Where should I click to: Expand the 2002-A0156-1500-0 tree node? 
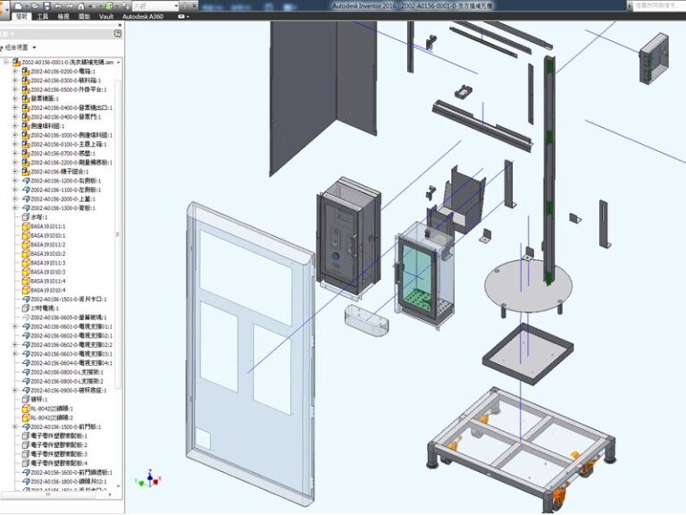14,427
